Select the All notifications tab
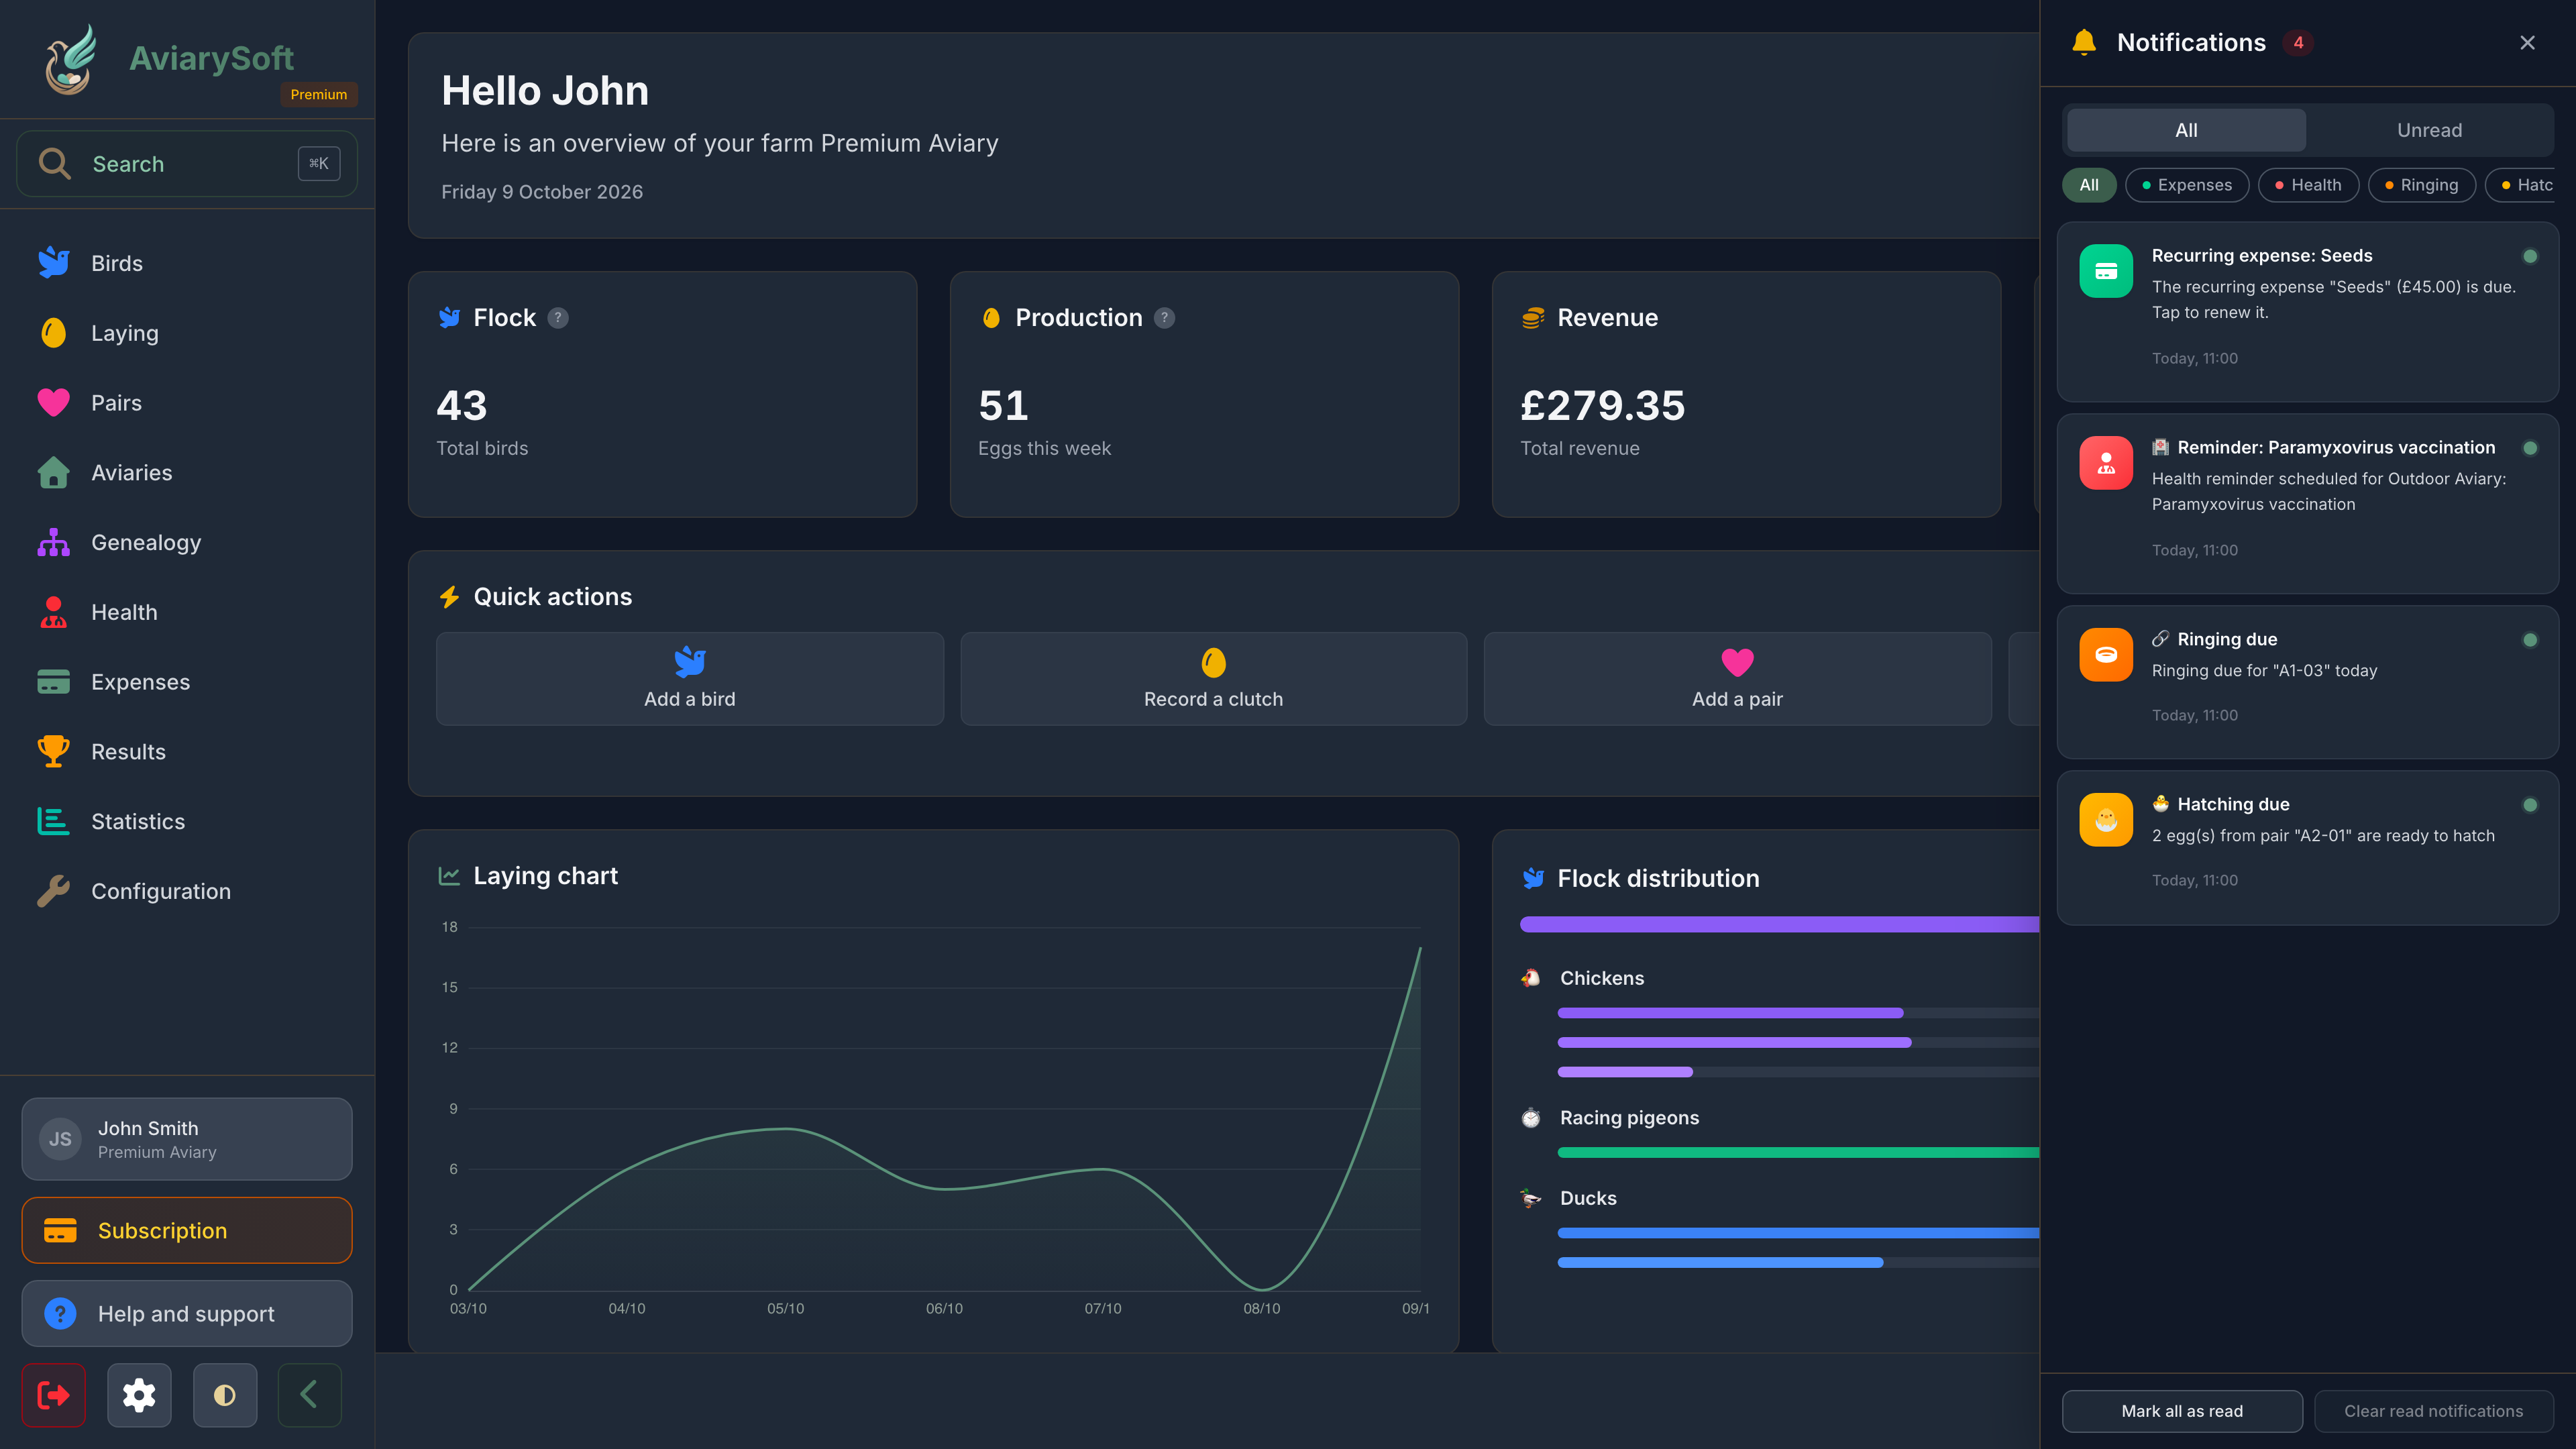Viewport: 2576px width, 1449px height. 2186,130
